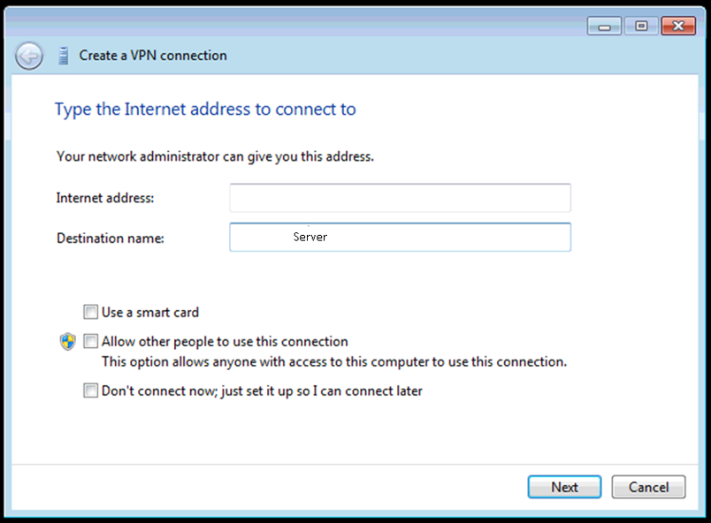The width and height of the screenshot is (711, 523).
Task: Cancel the VPN connection setup
Action: pos(648,488)
